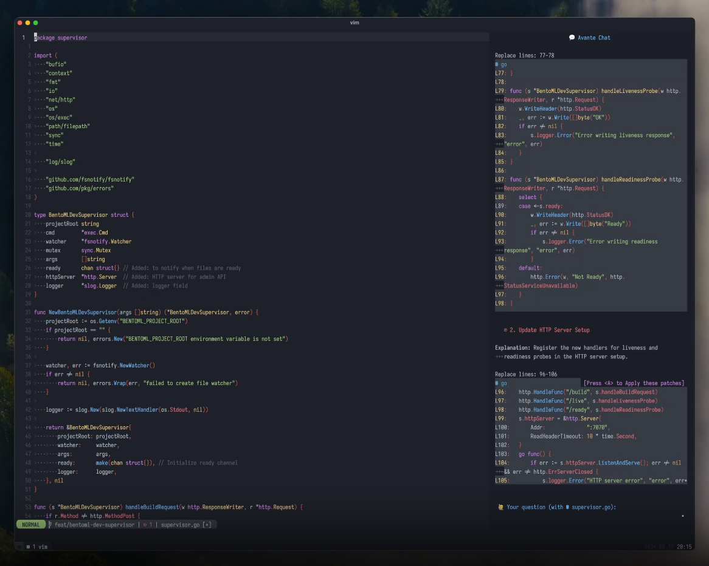The image size is (709, 566).
Task: Click inside the 'Your question' input area
Action: [x=590, y=516]
